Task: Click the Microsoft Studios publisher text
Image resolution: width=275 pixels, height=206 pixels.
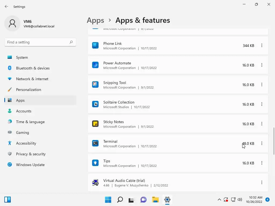Action: click(x=116, y=107)
